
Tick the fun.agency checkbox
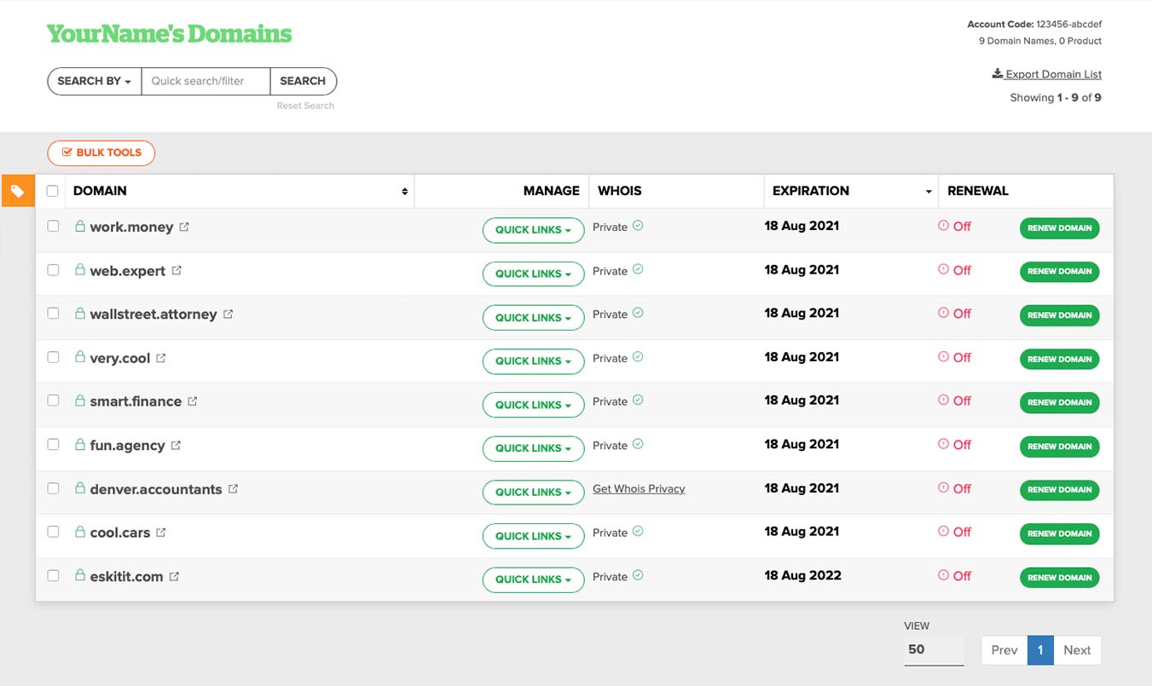pos(53,444)
